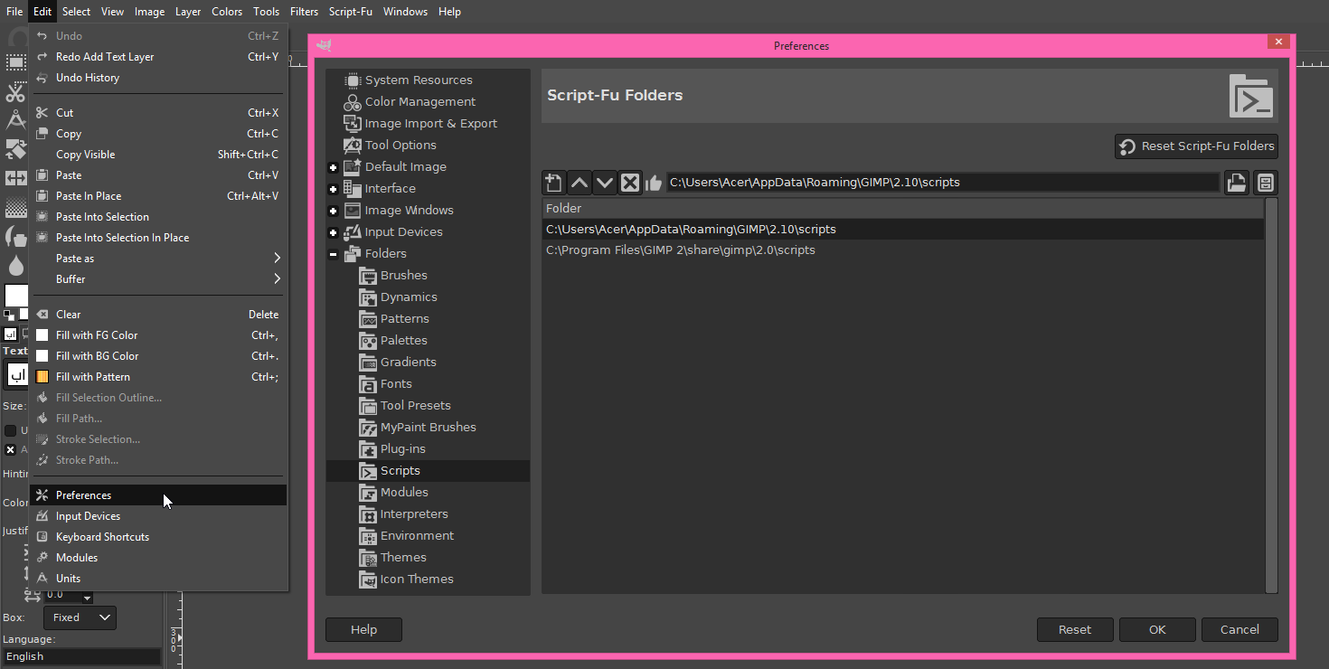Open the Windows menu
The height and width of the screenshot is (669, 1329).
(405, 12)
